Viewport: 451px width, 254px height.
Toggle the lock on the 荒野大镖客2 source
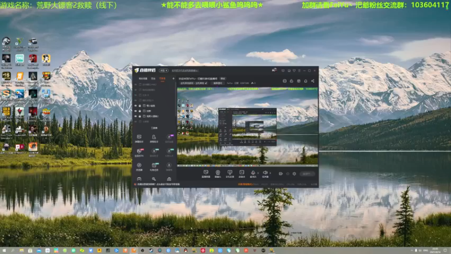coord(140,116)
